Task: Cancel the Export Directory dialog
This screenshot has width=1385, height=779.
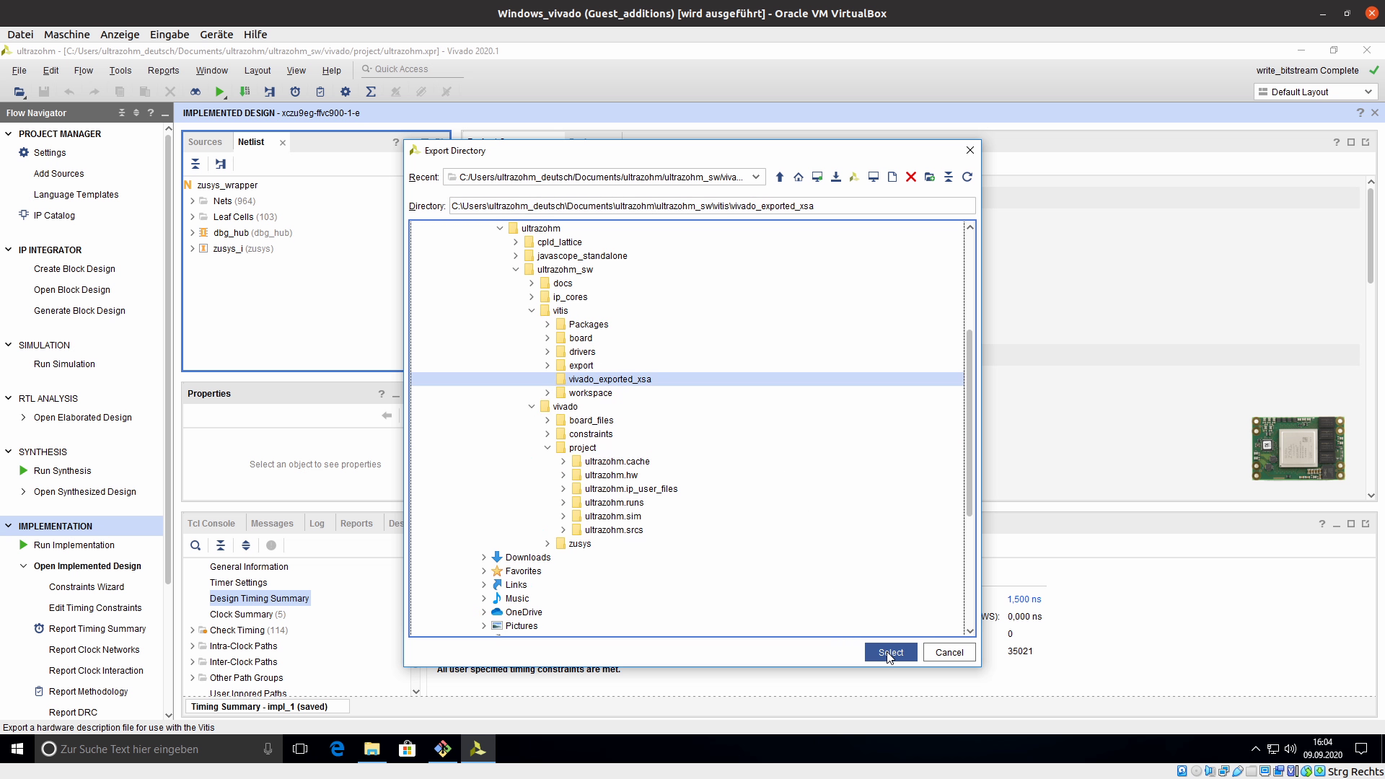Action: [x=949, y=652]
